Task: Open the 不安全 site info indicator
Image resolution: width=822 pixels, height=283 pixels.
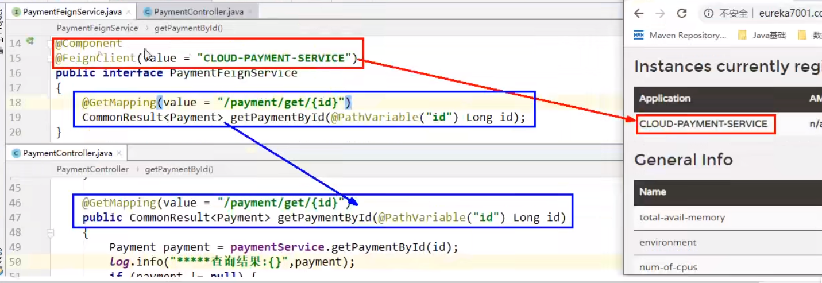Action: click(x=725, y=13)
